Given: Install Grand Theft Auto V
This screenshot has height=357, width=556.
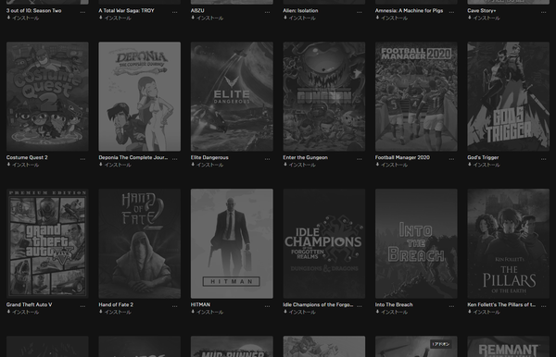Looking at the screenshot, I should 22,312.
